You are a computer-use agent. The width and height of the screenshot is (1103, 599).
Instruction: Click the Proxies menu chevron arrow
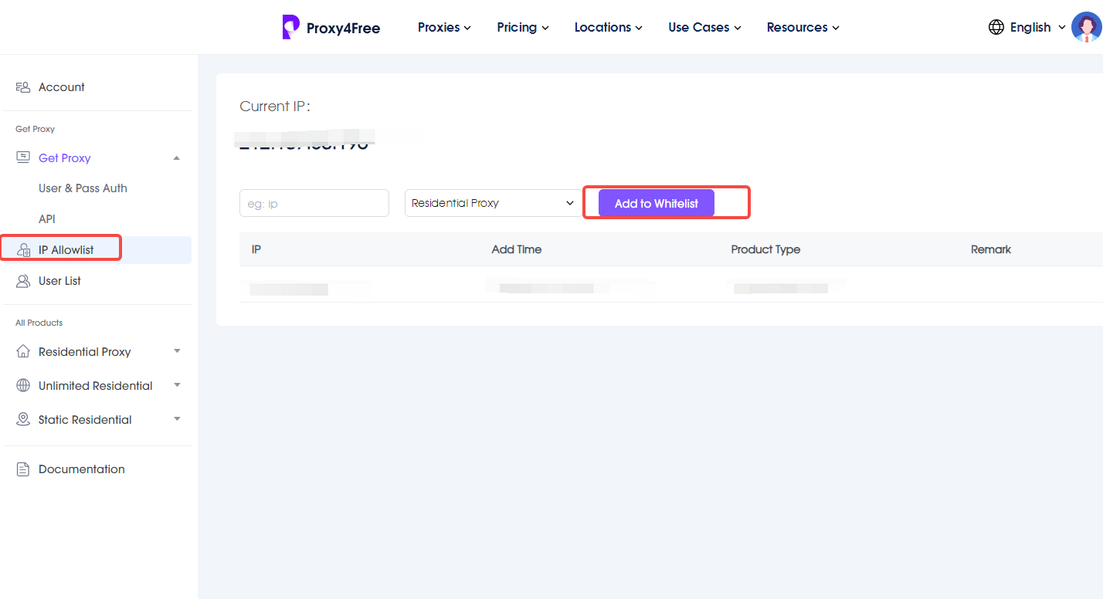467,28
